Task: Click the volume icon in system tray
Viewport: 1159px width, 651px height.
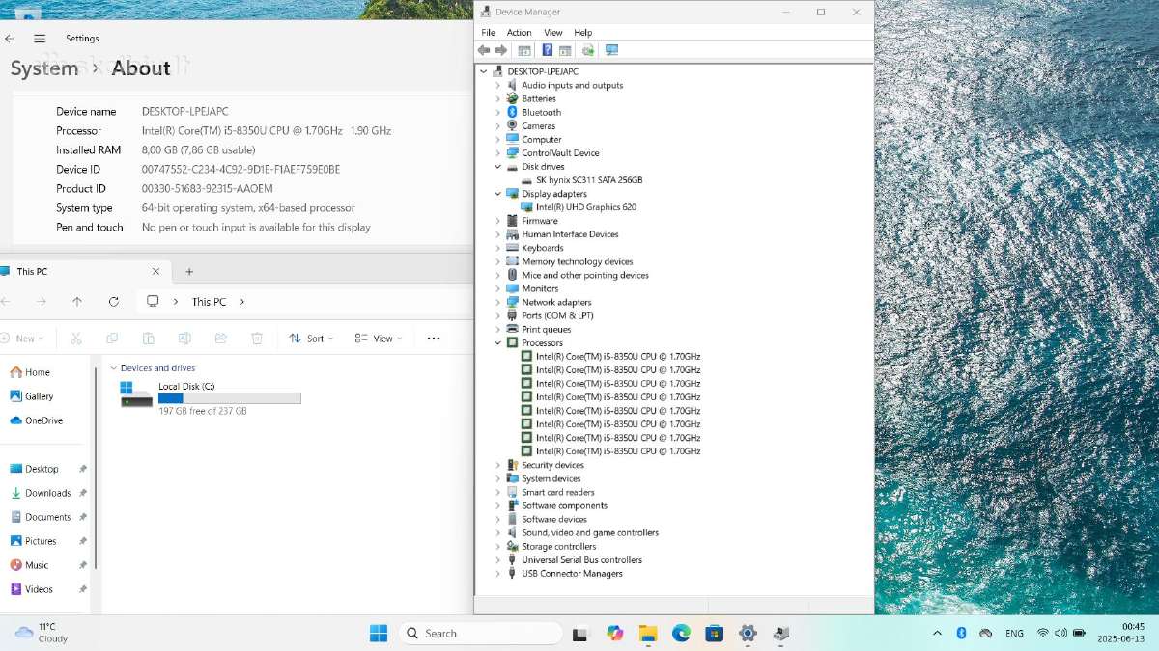Action: (1062, 633)
